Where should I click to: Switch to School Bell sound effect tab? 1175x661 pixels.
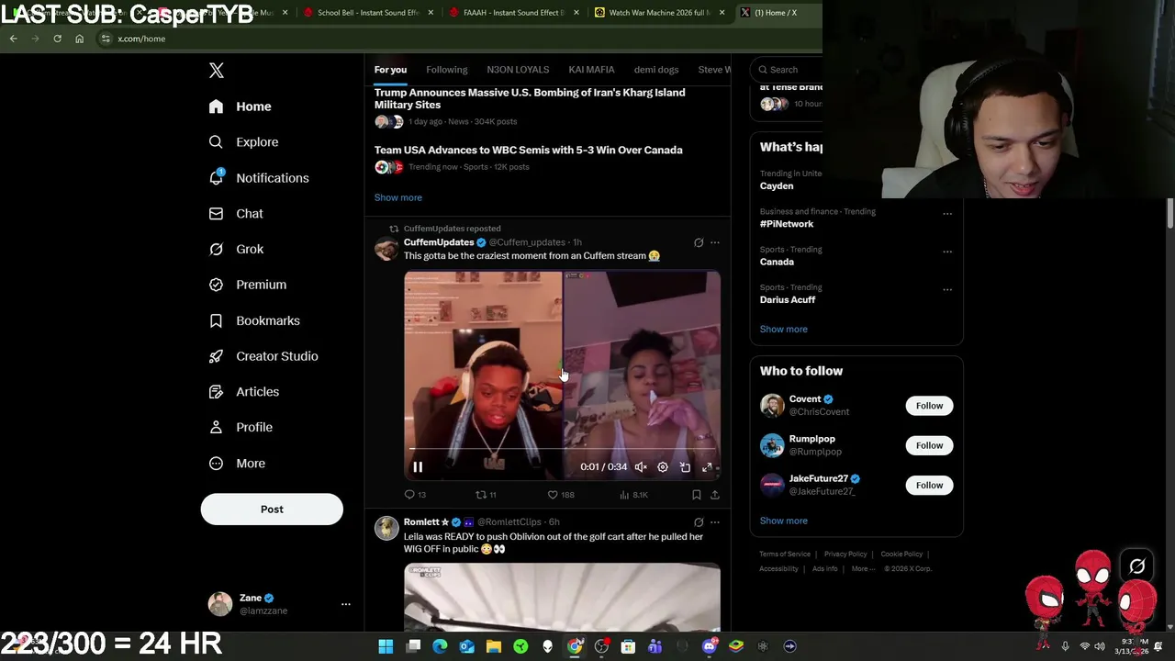(x=367, y=13)
